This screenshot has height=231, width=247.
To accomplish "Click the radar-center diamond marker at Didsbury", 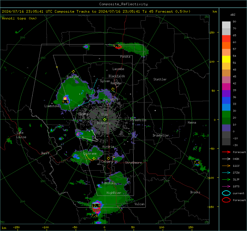I will [x=105, y=120].
